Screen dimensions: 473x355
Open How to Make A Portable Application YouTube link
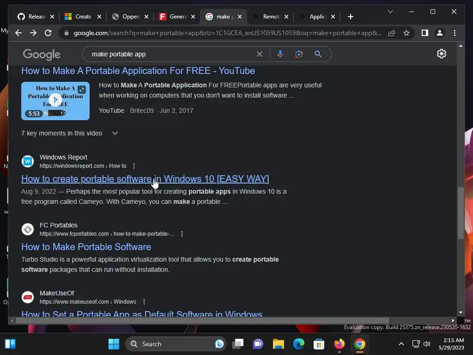click(x=138, y=71)
